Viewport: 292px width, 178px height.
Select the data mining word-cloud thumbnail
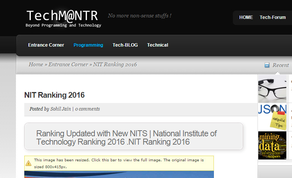click(272, 145)
